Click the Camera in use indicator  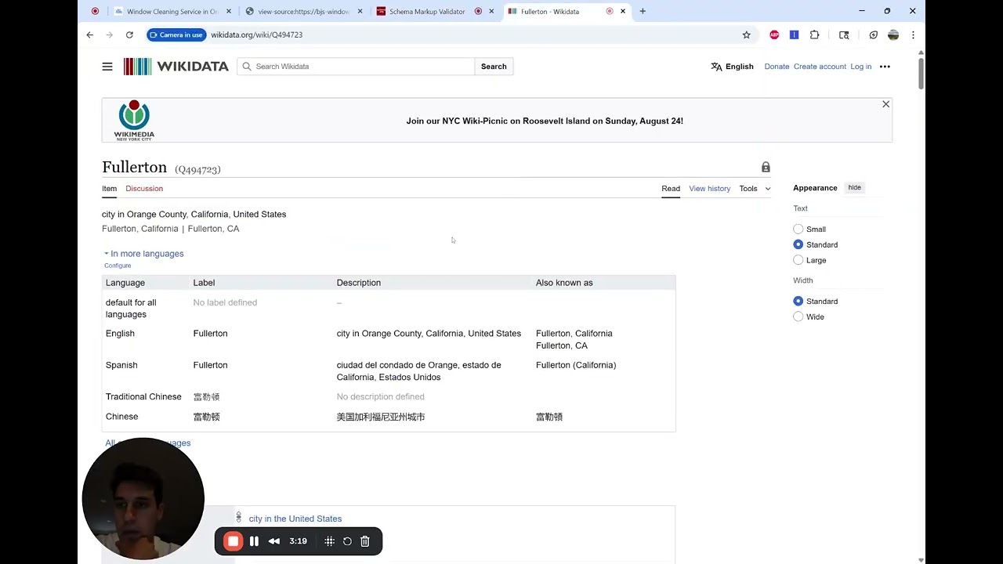coord(176,34)
